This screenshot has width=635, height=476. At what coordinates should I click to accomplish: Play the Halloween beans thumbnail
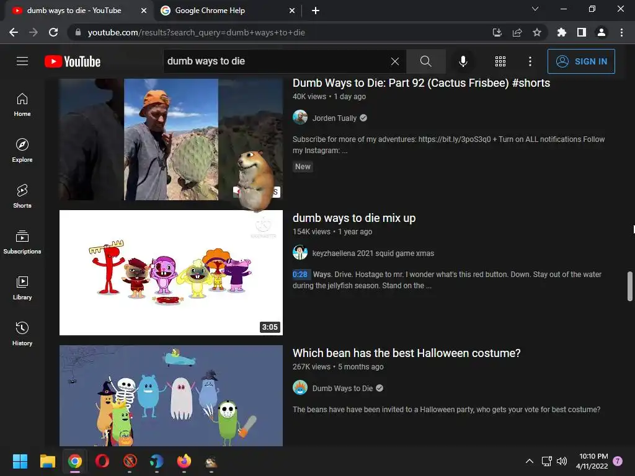tap(171, 395)
